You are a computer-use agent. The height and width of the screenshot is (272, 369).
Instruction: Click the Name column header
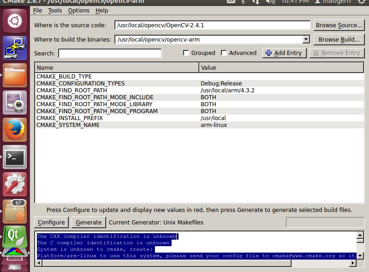[x=117, y=67]
